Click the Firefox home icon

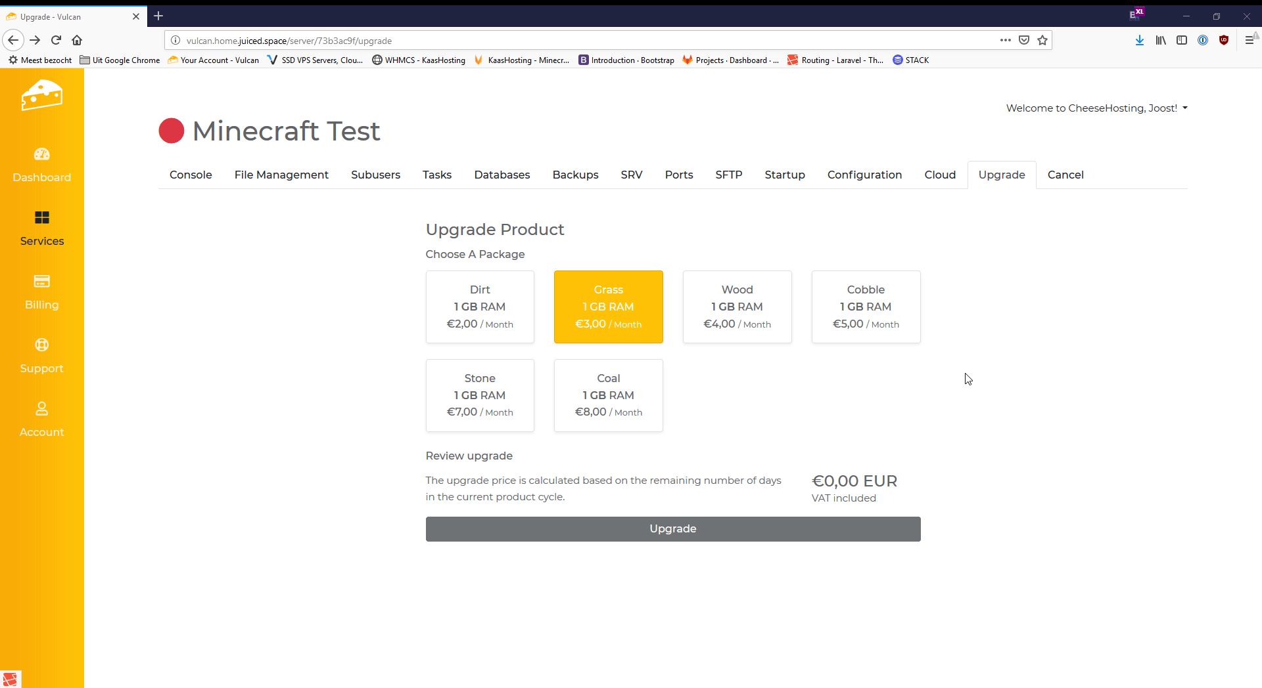coord(77,40)
